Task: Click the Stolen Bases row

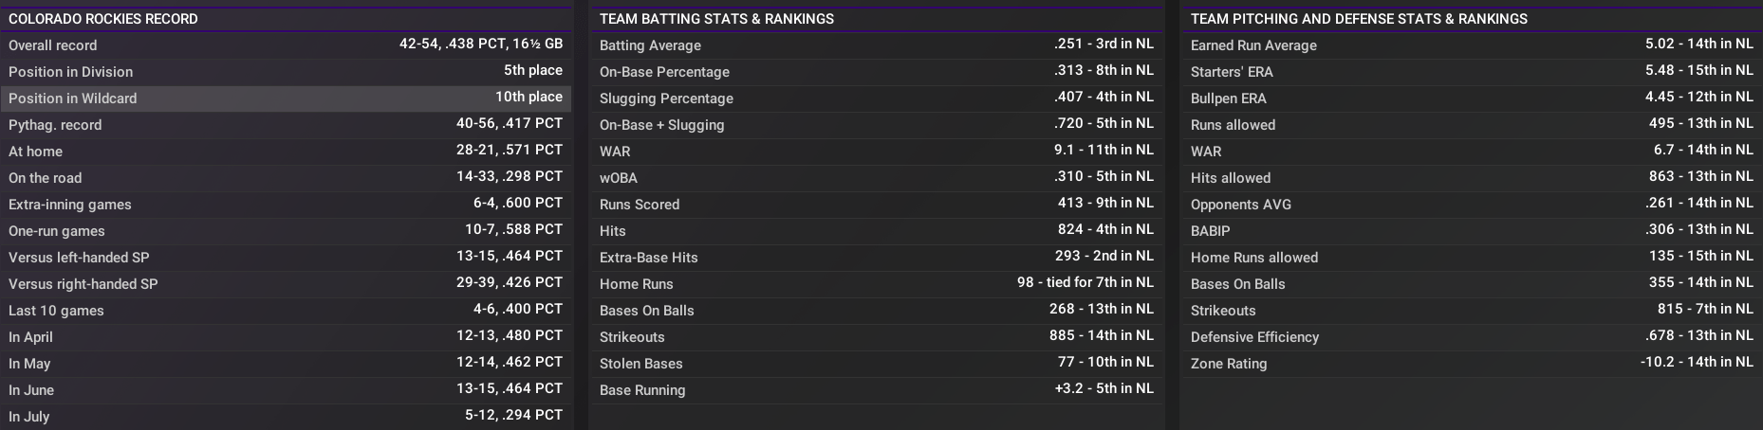Action: click(876, 364)
